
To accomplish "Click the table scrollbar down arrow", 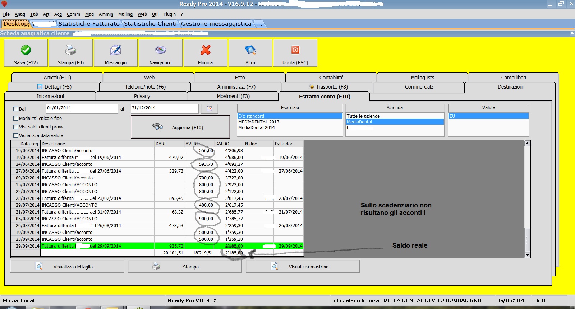I will 527,255.
